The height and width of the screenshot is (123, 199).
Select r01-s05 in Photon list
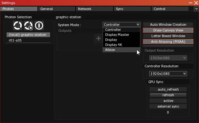click(x=28, y=40)
